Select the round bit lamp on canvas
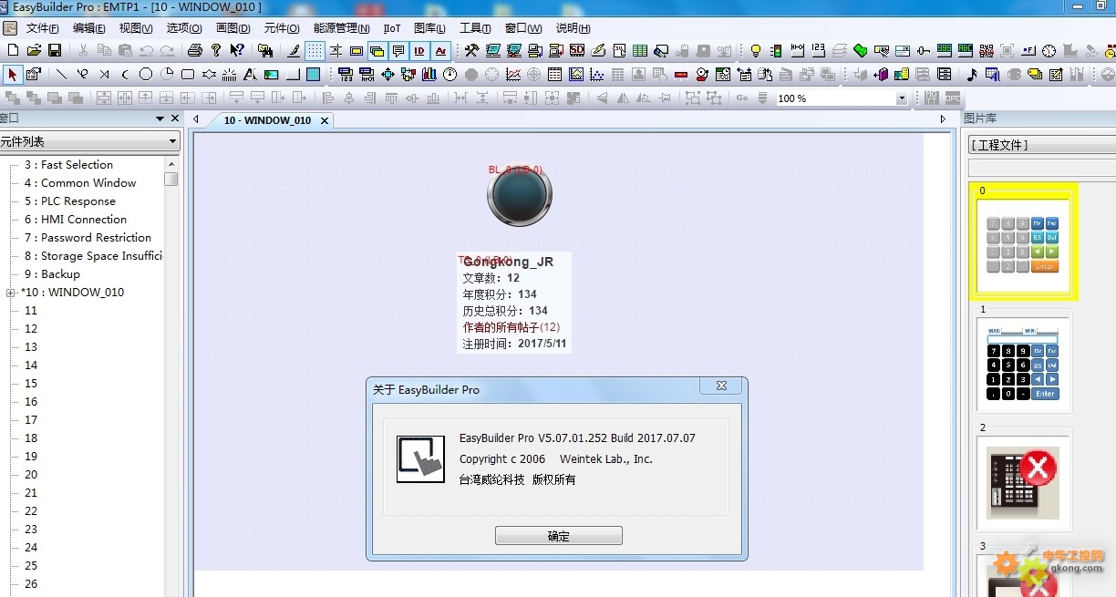Screen dimensions: 1116x597 pyautogui.click(x=520, y=196)
